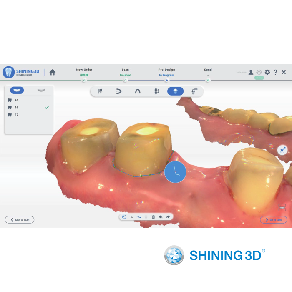Click the trash delete icon in bottom toolbar

(x=154, y=217)
